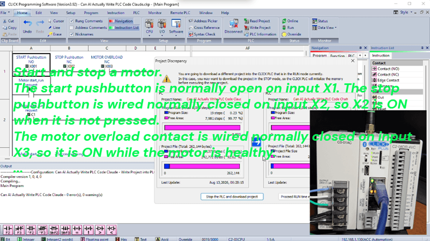Screen dimensions: 430x241
Task: Select Edge Contact in Instruction List
Action: (385, 80)
